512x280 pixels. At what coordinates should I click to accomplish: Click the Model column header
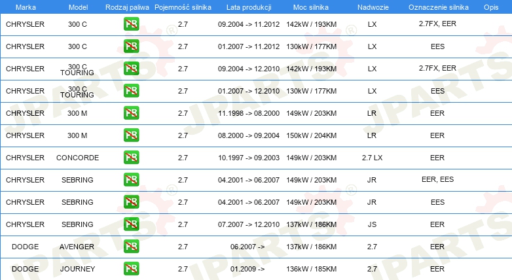tap(78, 7)
